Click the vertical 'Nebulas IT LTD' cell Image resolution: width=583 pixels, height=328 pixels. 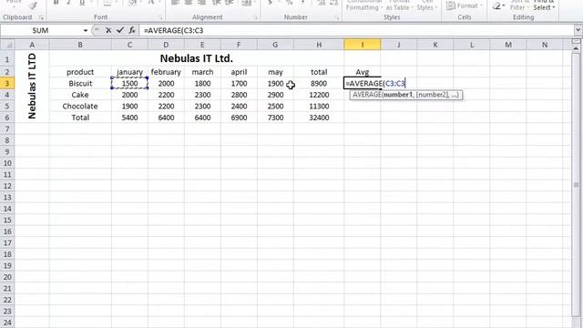click(32, 86)
